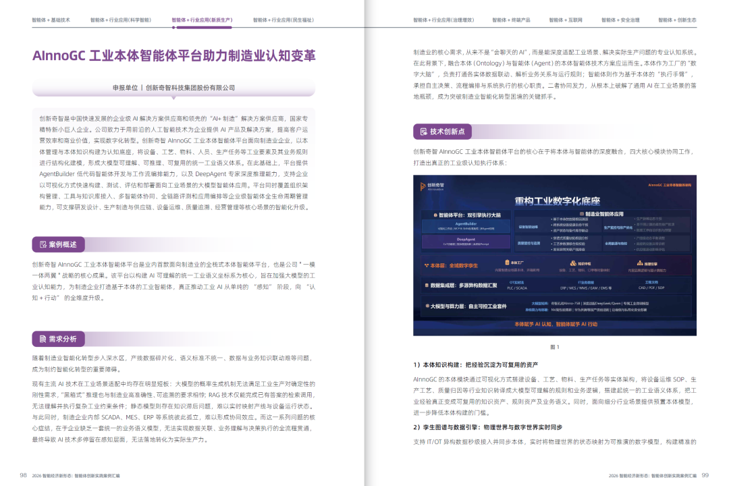The width and height of the screenshot is (729, 486).
Task: Click the grid icon before 制造业智能体应用
Action: tap(582, 214)
